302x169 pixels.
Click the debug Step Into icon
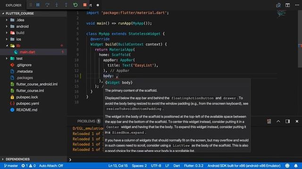[57, 5]
